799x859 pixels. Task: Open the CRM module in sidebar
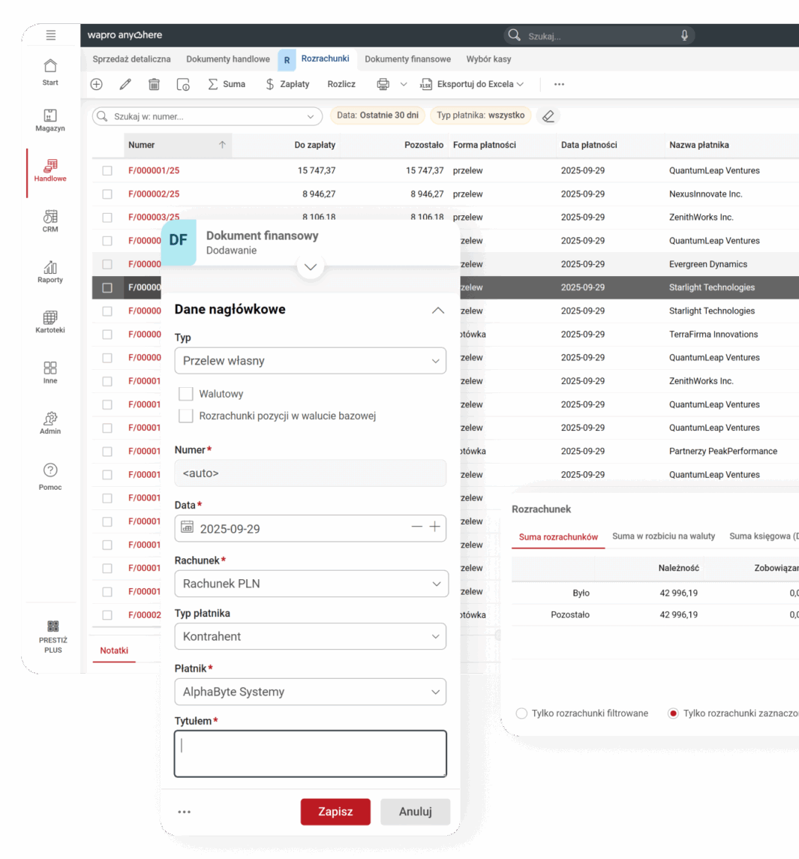point(50,221)
